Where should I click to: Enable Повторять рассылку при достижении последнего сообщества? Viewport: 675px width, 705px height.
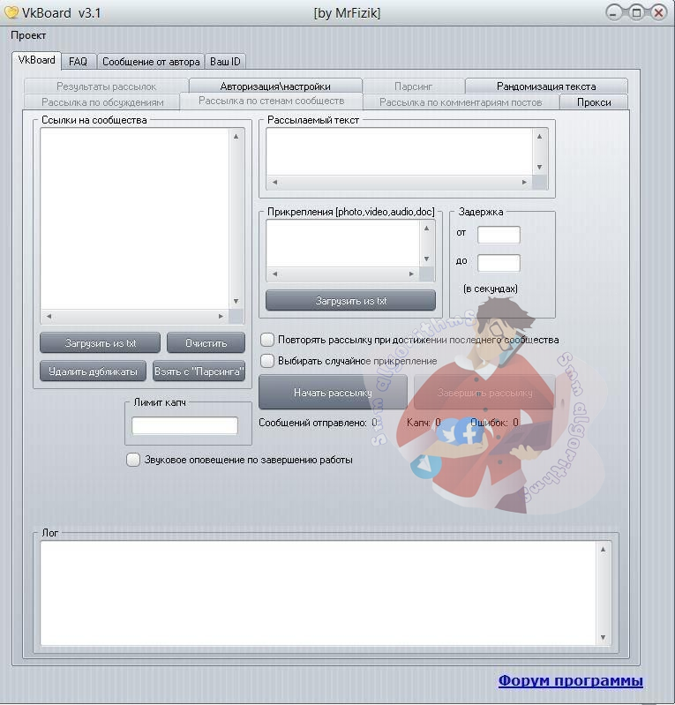point(267,340)
